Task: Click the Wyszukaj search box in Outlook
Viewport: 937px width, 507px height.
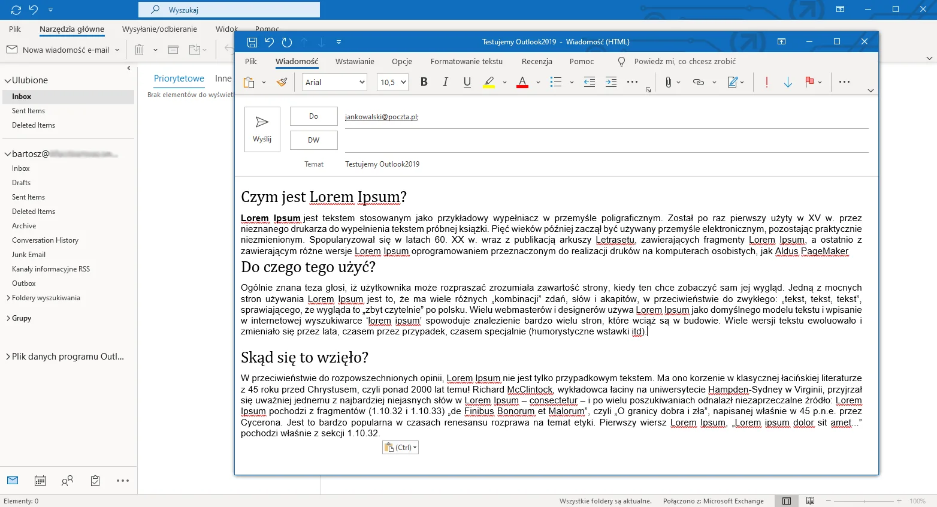Action: click(x=229, y=10)
